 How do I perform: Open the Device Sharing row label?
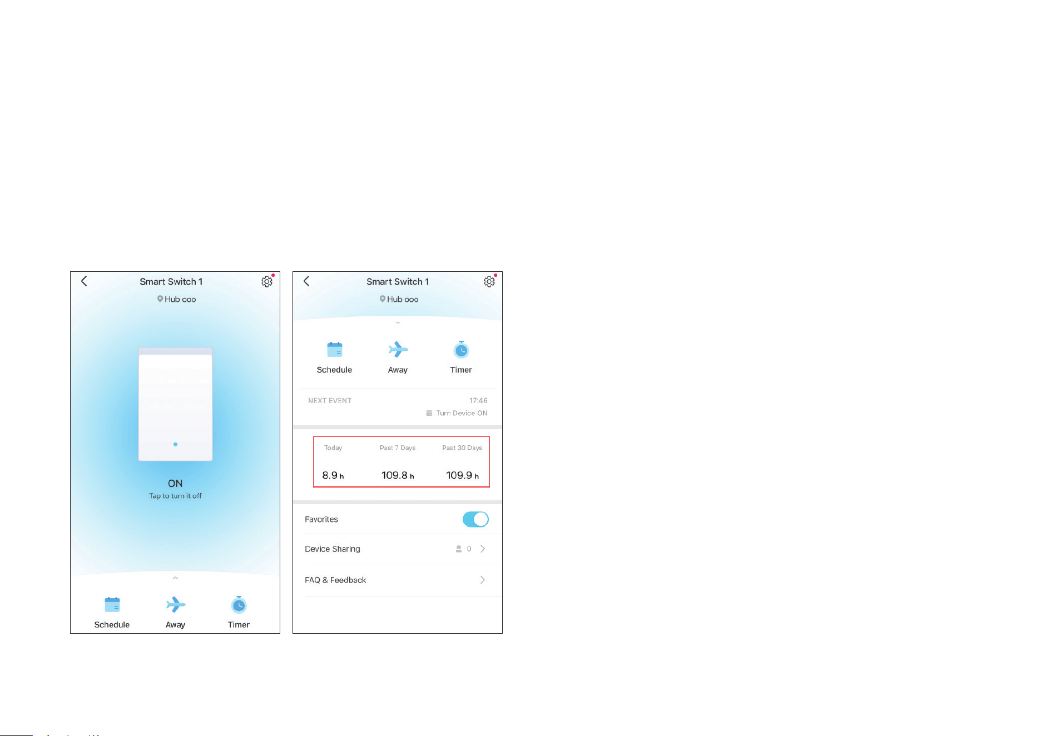pos(333,549)
